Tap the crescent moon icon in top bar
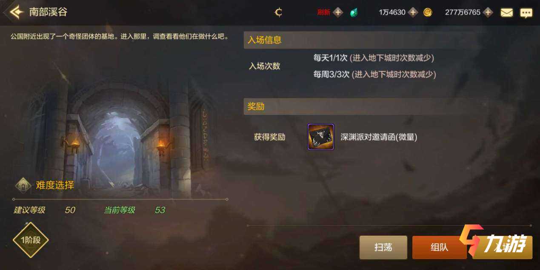Viewport: 540px width, 270px height. click(x=278, y=12)
